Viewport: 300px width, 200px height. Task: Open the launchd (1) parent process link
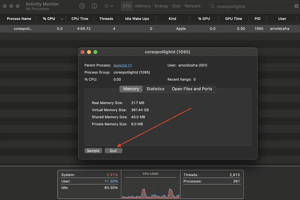[122, 65]
